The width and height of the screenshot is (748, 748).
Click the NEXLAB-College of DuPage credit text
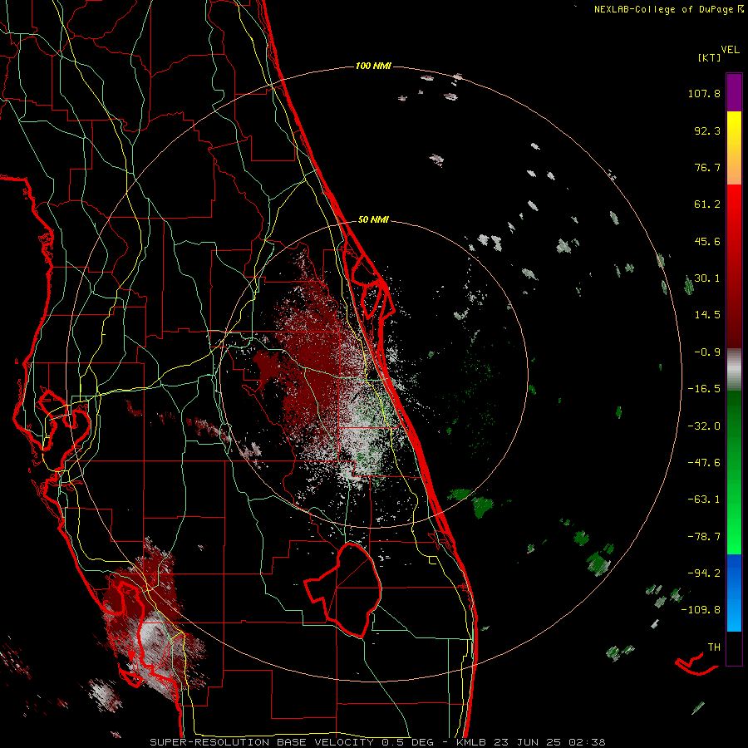(x=663, y=9)
